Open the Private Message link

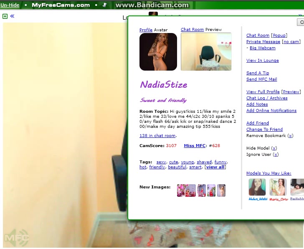point(263,42)
